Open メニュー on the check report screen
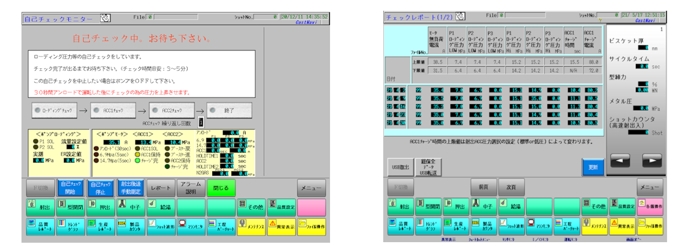 tap(650, 187)
